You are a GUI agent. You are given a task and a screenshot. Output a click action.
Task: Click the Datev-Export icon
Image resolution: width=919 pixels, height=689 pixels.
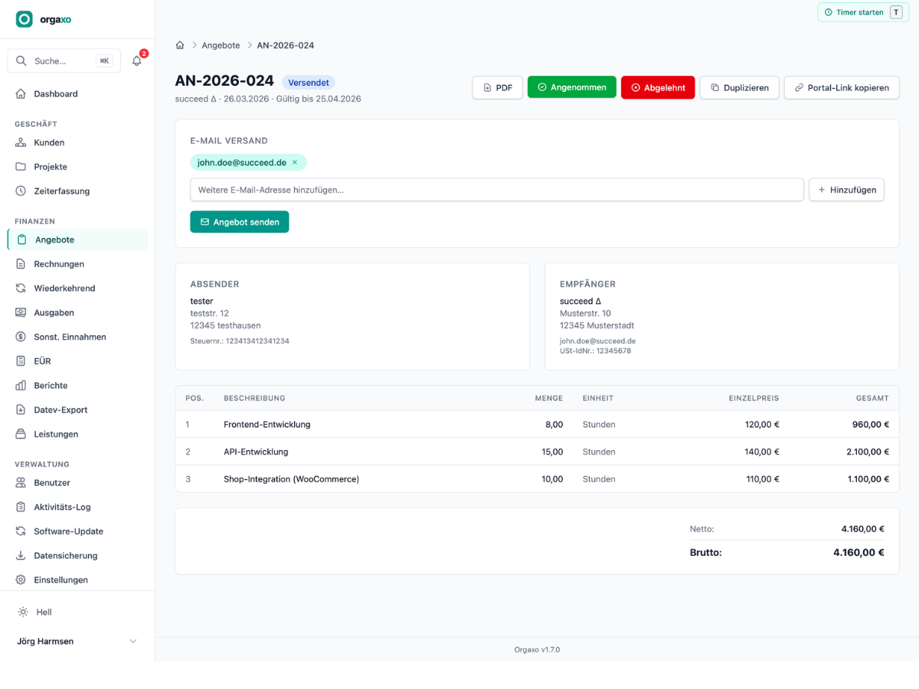(x=21, y=410)
